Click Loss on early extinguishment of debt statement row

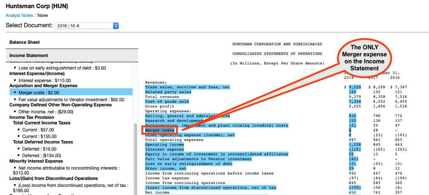point(189,164)
